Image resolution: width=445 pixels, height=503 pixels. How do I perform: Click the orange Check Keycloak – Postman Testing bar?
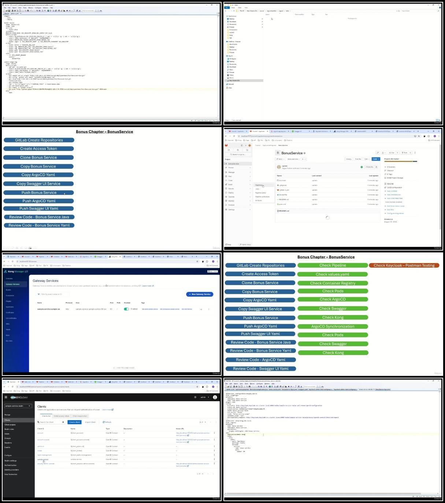(404, 265)
